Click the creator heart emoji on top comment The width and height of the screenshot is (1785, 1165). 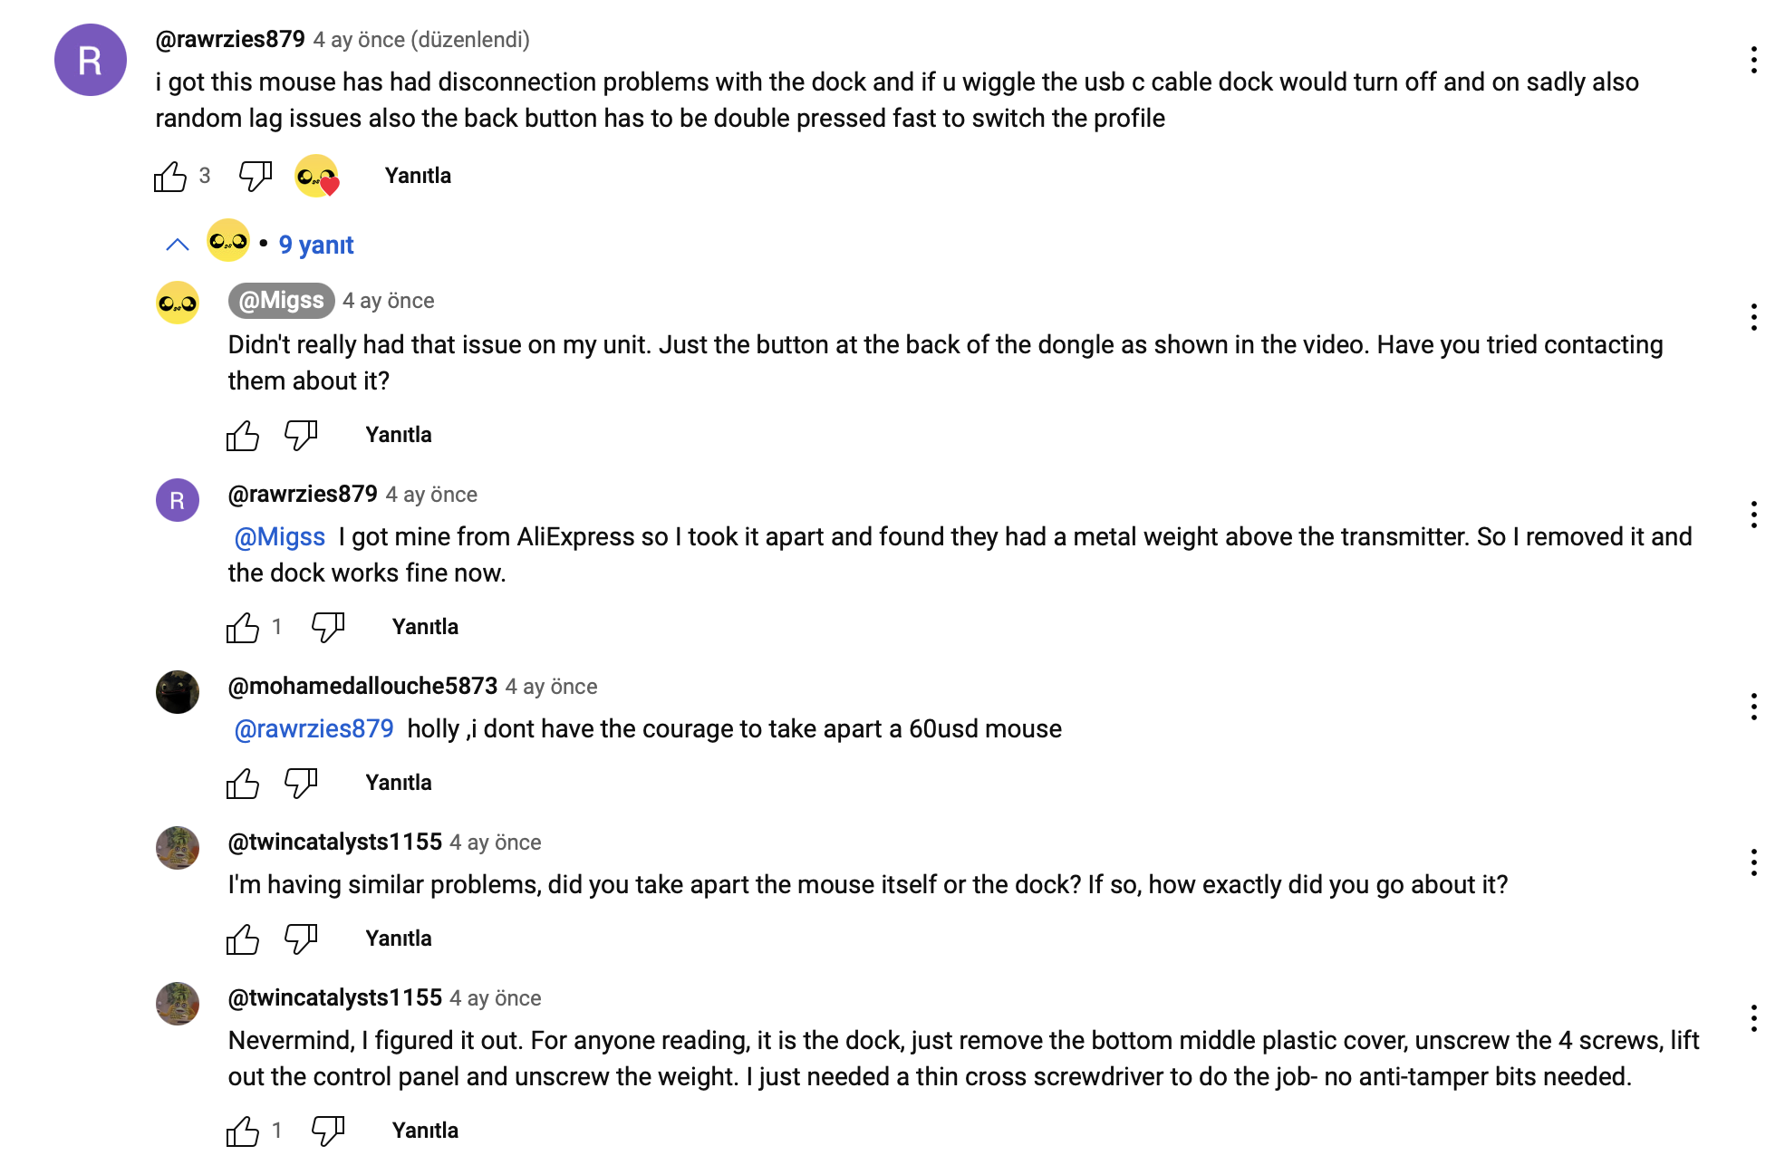(x=316, y=176)
